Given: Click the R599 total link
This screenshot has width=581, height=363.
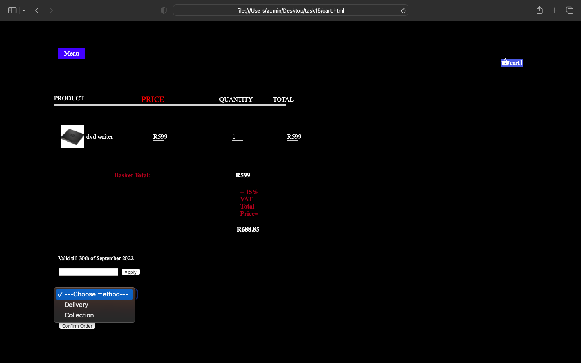Looking at the screenshot, I should click(x=294, y=137).
